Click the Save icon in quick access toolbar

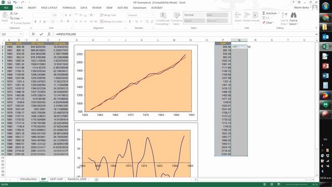pyautogui.click(x=9, y=2)
